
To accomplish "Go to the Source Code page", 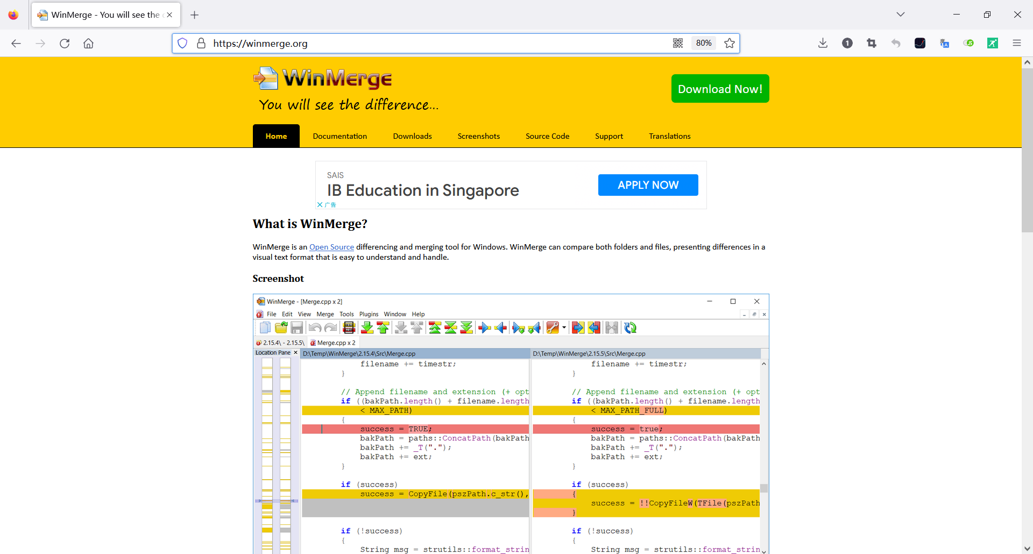I will (547, 136).
